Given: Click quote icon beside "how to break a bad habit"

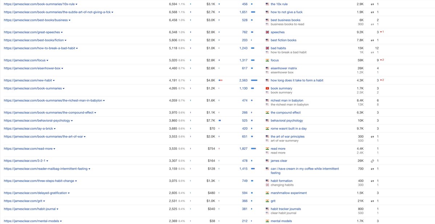Looking at the screenshot, I should [x=372, y=52].
